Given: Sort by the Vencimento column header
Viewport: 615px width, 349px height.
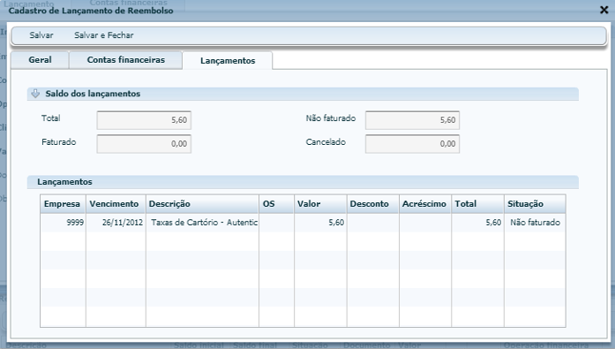Looking at the screenshot, I should (116, 204).
